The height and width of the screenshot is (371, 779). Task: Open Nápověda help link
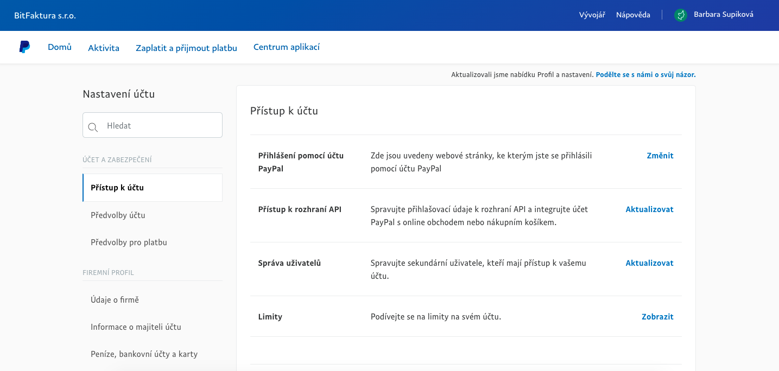[x=633, y=15]
